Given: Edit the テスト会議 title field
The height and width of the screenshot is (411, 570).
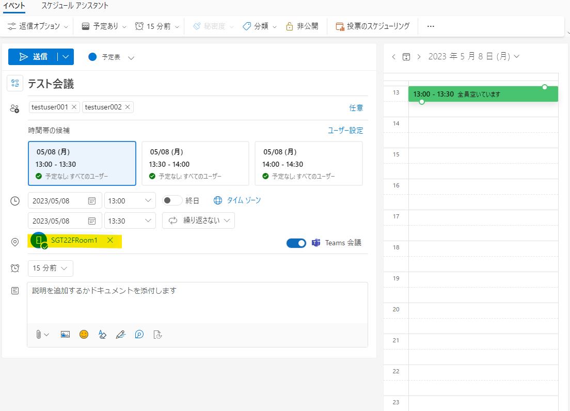Looking at the screenshot, I should tap(198, 84).
